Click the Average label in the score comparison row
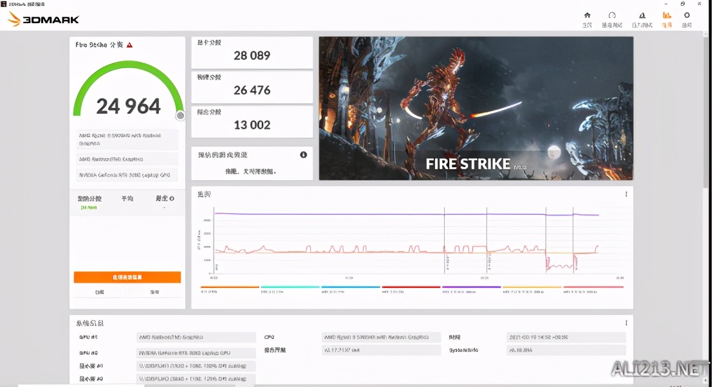This screenshot has width=713, height=387. pos(127,199)
